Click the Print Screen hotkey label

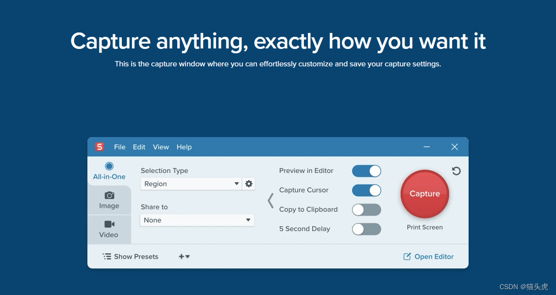(425, 228)
